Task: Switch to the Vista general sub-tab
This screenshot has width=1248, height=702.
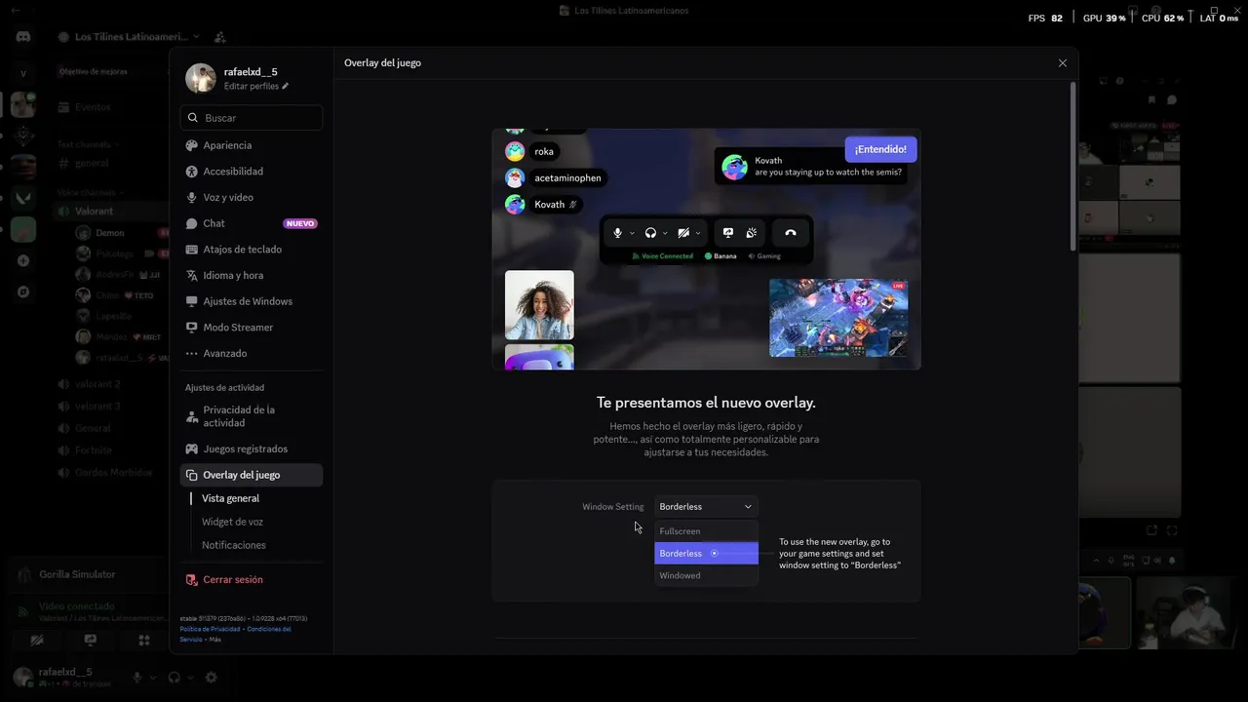Action: 230,498
